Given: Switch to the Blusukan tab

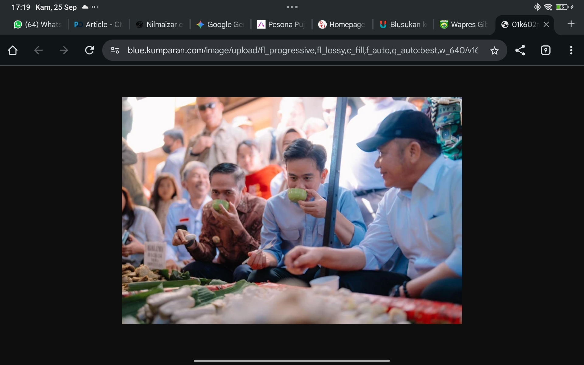Looking at the screenshot, I should click(403, 24).
